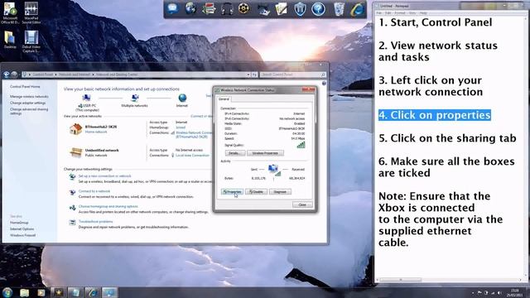Screen dimensions: 530x298
Task: Select the Debut Video Capture desktop shortcut
Action: coord(31,41)
